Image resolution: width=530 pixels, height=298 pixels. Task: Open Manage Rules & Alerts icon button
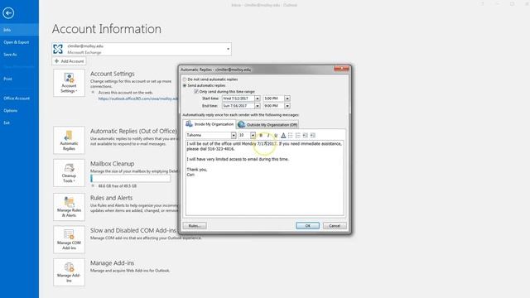tap(69, 207)
